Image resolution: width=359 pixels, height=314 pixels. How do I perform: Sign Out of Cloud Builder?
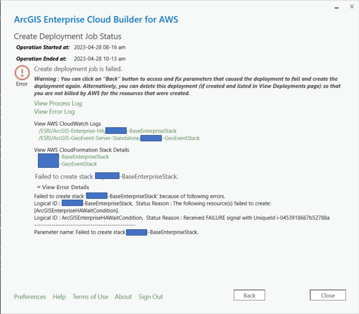pyautogui.click(x=150, y=297)
